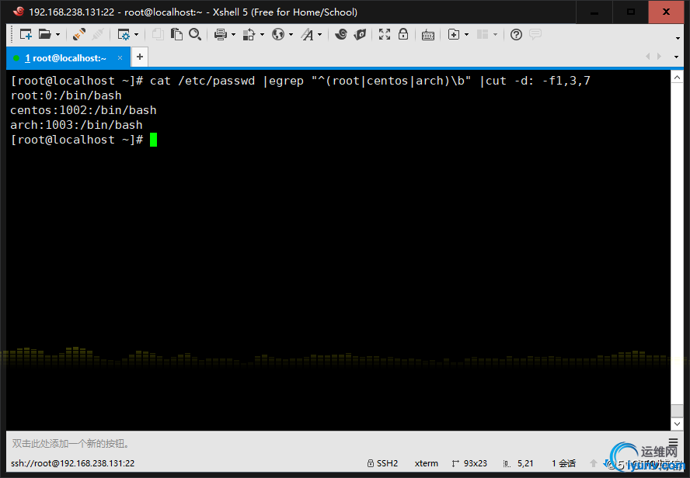
Task: Expand the Font dropdown arrow
Action: click(320, 35)
